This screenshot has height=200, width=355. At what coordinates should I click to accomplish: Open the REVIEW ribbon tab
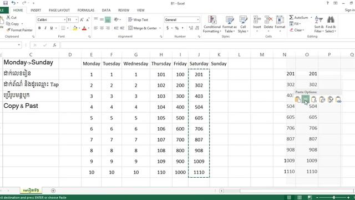(124, 10)
